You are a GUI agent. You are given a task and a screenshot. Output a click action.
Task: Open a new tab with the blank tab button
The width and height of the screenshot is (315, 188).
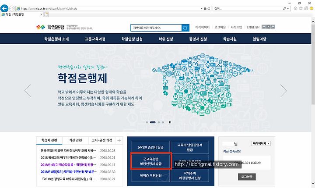coord(46,14)
